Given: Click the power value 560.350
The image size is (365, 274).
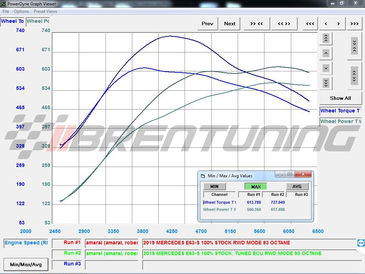Looking at the screenshot, I should 254,209.
